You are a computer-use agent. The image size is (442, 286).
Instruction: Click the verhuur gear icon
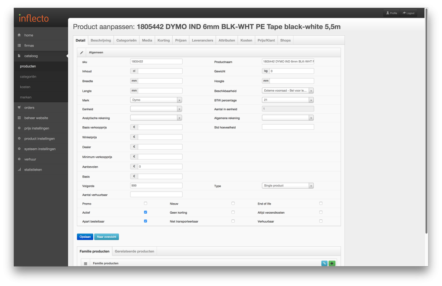[19, 159]
